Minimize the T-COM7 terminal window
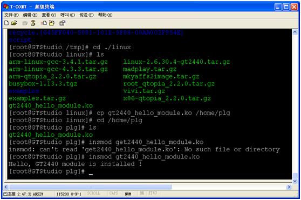 278,7
